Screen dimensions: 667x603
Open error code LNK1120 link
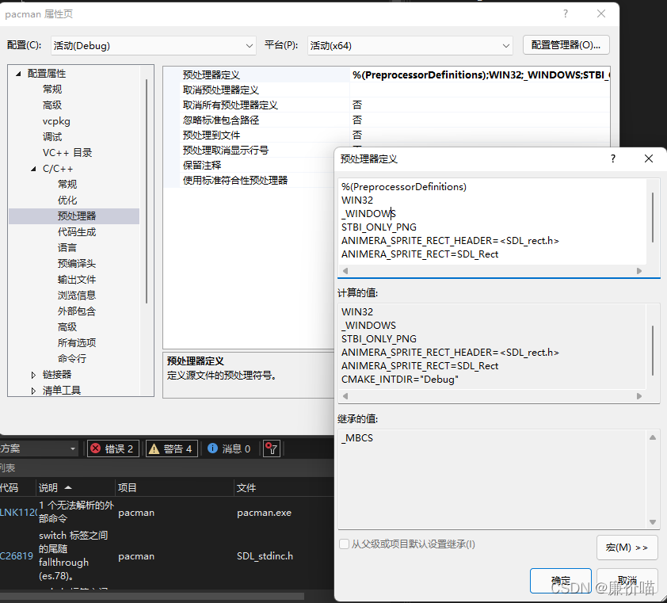[19, 513]
